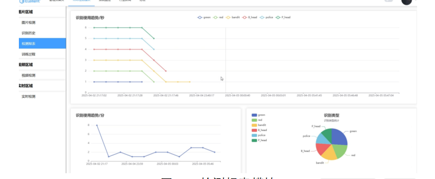Click the 2025-04-04 23:40:17 axis label
The height and width of the screenshot is (179, 435).
click(202, 95)
